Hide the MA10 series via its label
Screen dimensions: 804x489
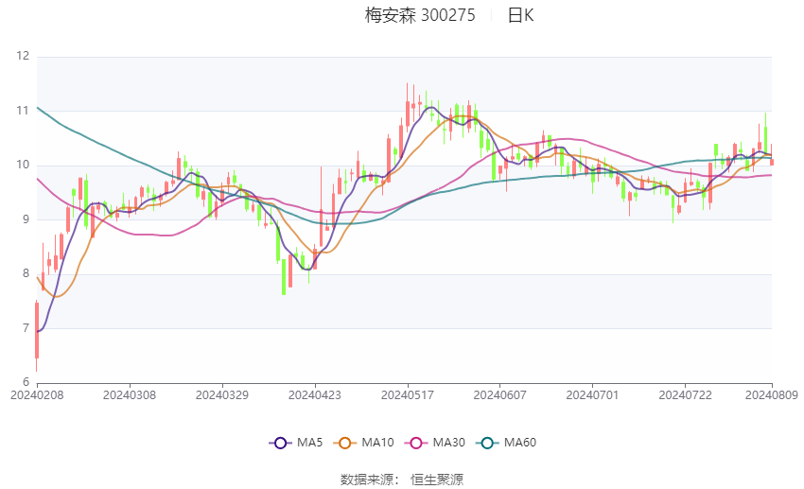pos(377,443)
